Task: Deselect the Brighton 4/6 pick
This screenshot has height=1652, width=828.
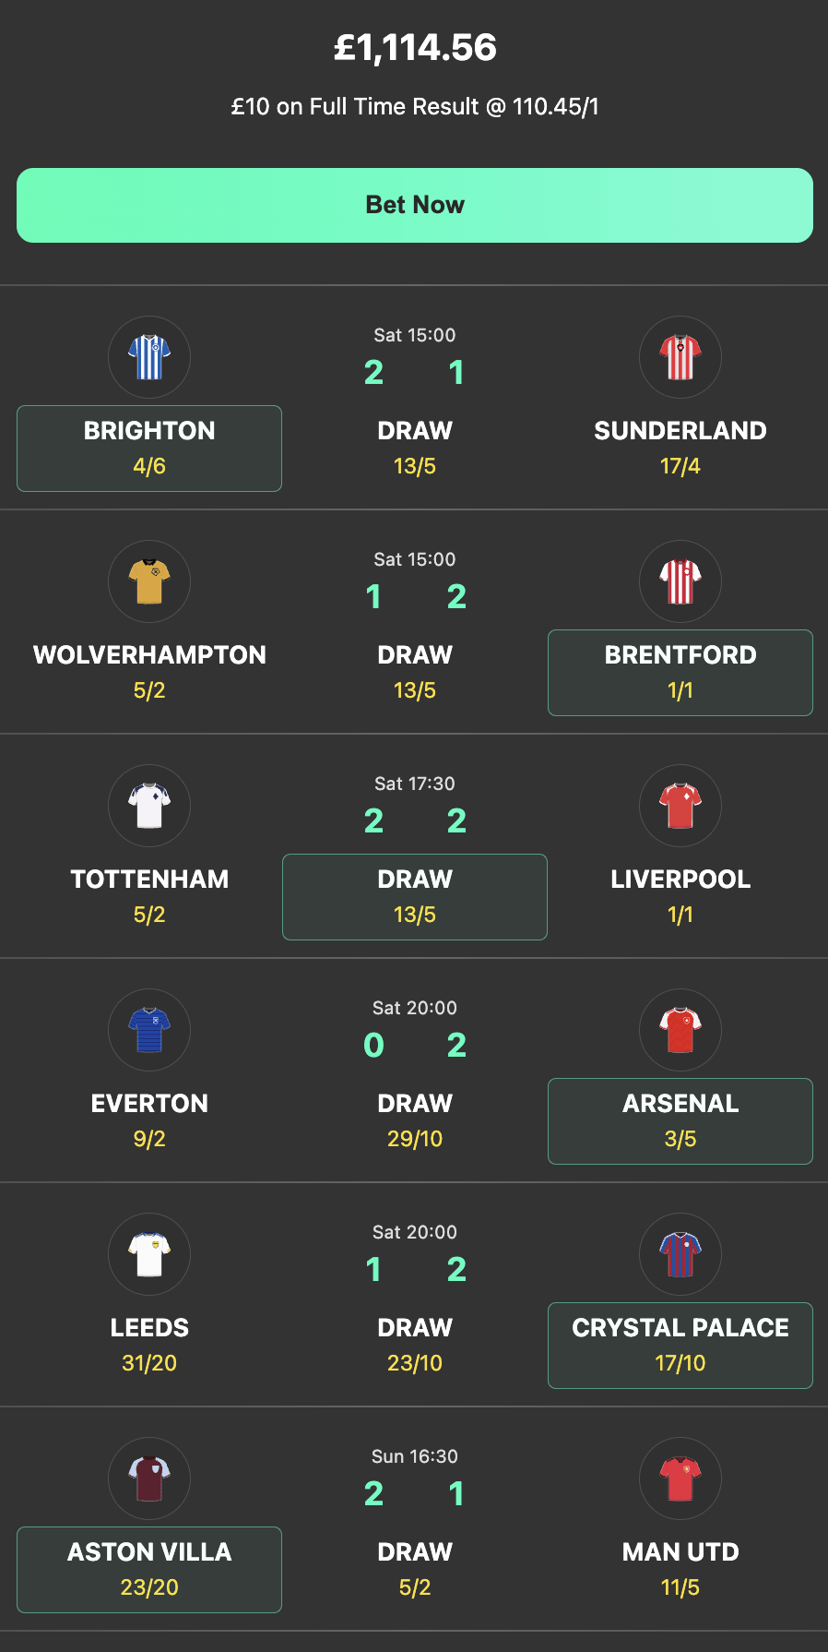Action: click(148, 449)
